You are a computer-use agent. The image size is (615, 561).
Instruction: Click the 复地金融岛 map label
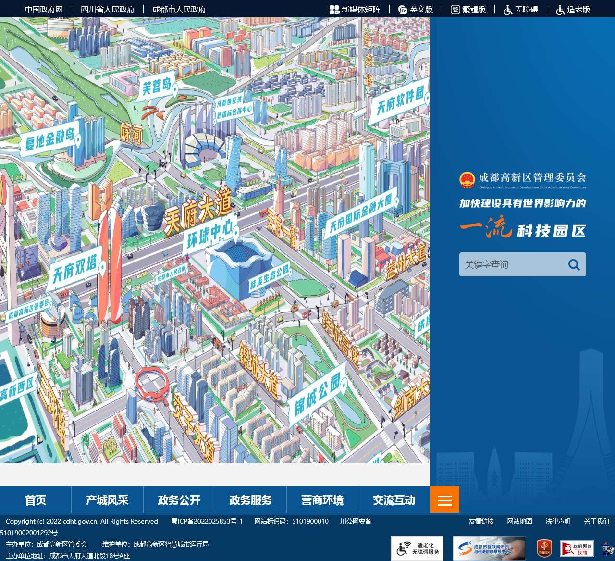pyautogui.click(x=50, y=138)
